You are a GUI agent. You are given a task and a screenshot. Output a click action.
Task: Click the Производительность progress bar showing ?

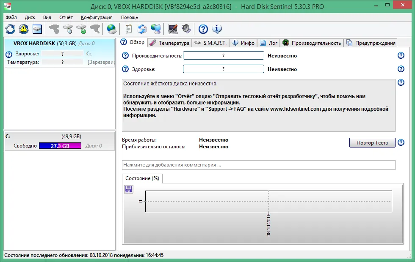[x=224, y=55]
